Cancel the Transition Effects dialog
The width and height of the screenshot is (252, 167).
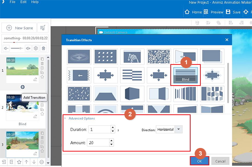pyautogui.click(x=220, y=161)
